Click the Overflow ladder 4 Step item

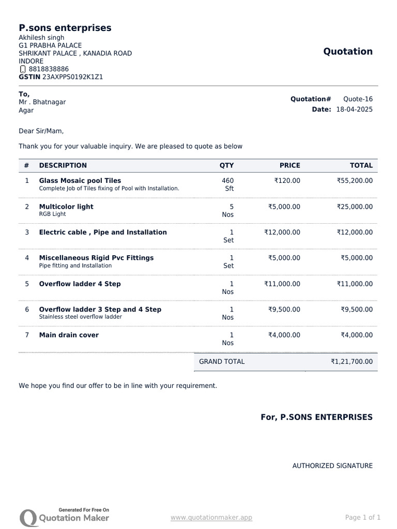coord(80,284)
